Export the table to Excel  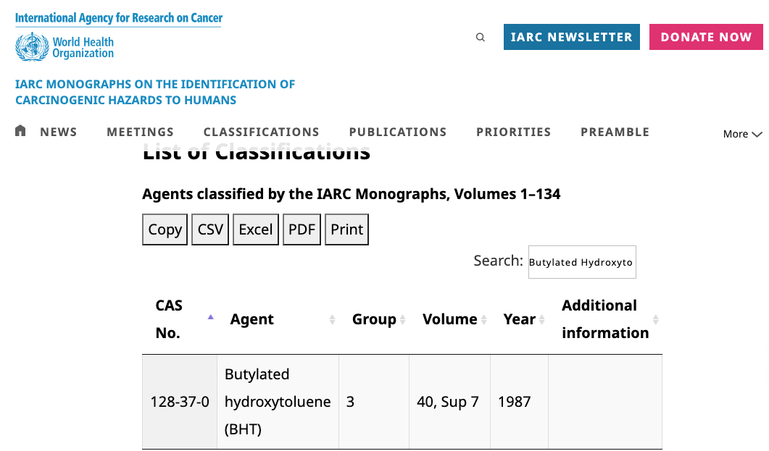[x=256, y=229]
